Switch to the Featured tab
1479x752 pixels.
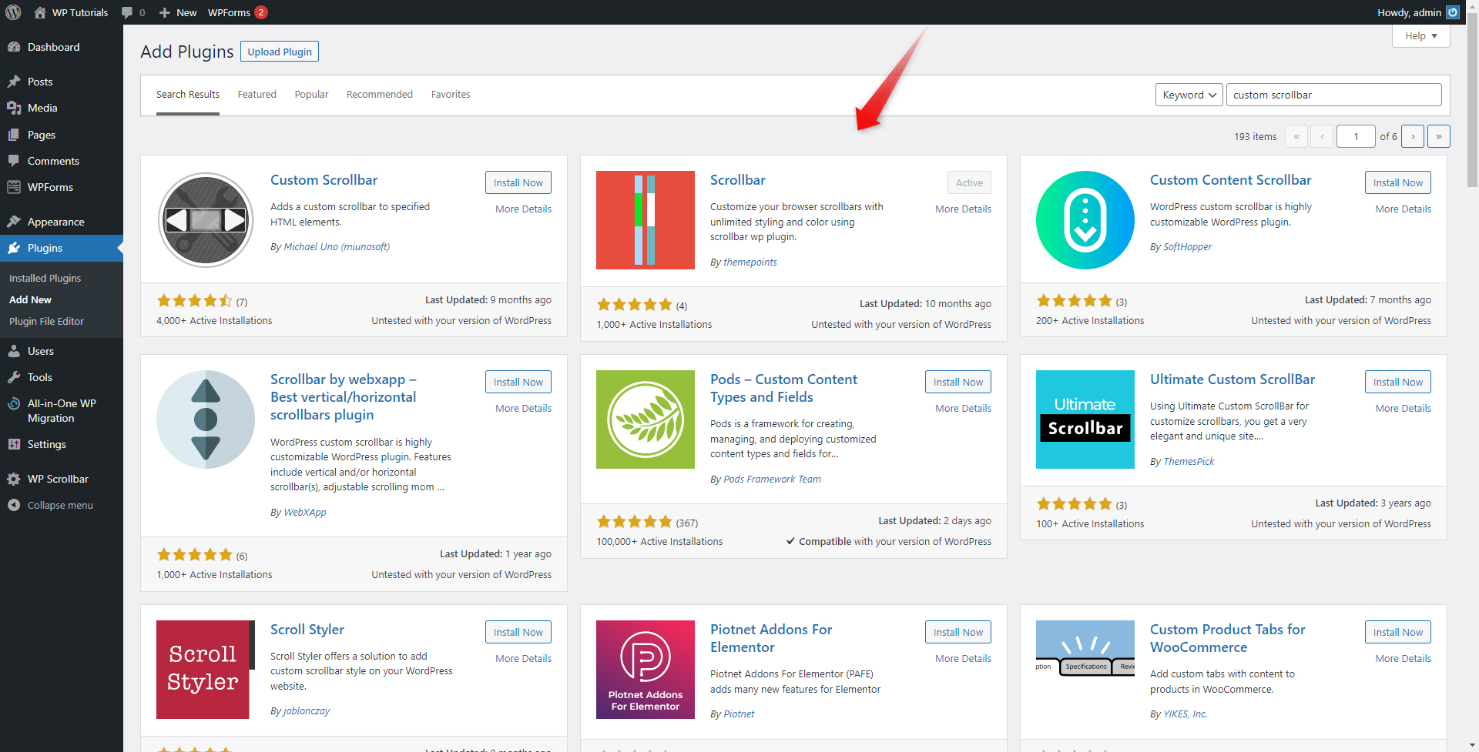[x=257, y=94]
